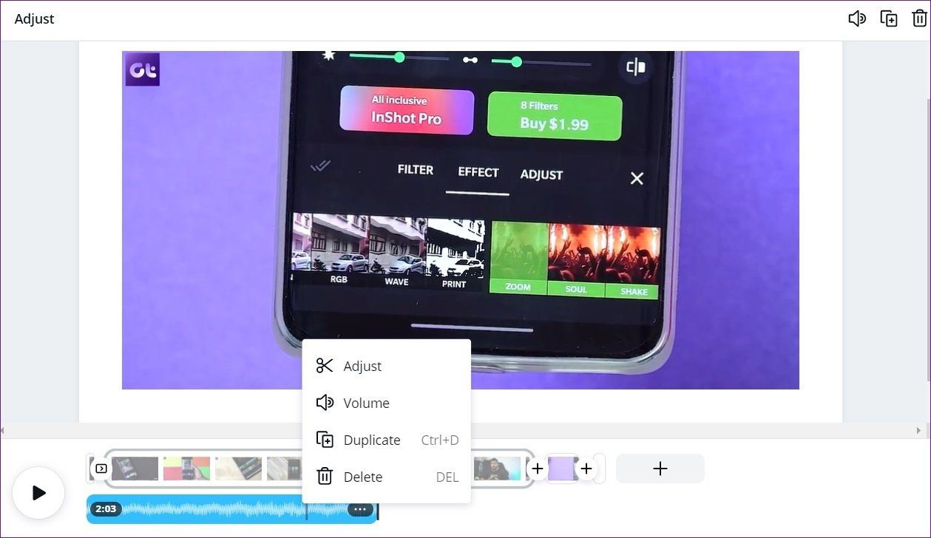The height and width of the screenshot is (538, 931).
Task: Click the trash delete icon in top toolbar
Action: pyautogui.click(x=919, y=19)
